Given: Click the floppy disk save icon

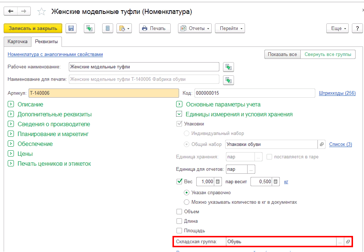Looking at the screenshot, I should [x=71, y=29].
